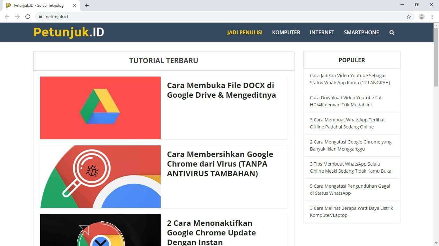Viewport: 439px width, 246px height.
Task: Minimize the Chrome window
Action: [402, 5]
